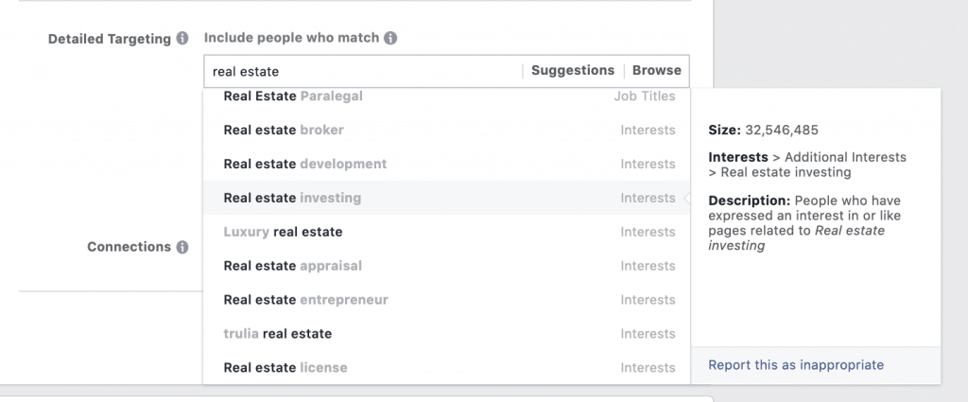968x402 pixels.
Task: Select Real estate entrepreneur interest
Action: pos(446,300)
